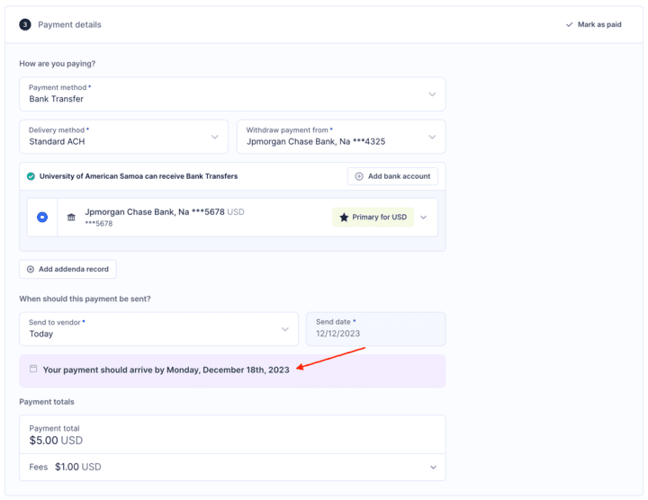648x500 pixels.
Task: Click the step 3 number badge
Action: tap(25, 24)
